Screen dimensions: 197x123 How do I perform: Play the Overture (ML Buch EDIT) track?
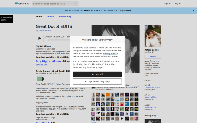pyautogui.click(x=40, y=38)
